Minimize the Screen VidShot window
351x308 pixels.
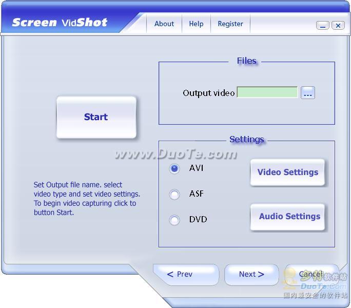point(323,26)
